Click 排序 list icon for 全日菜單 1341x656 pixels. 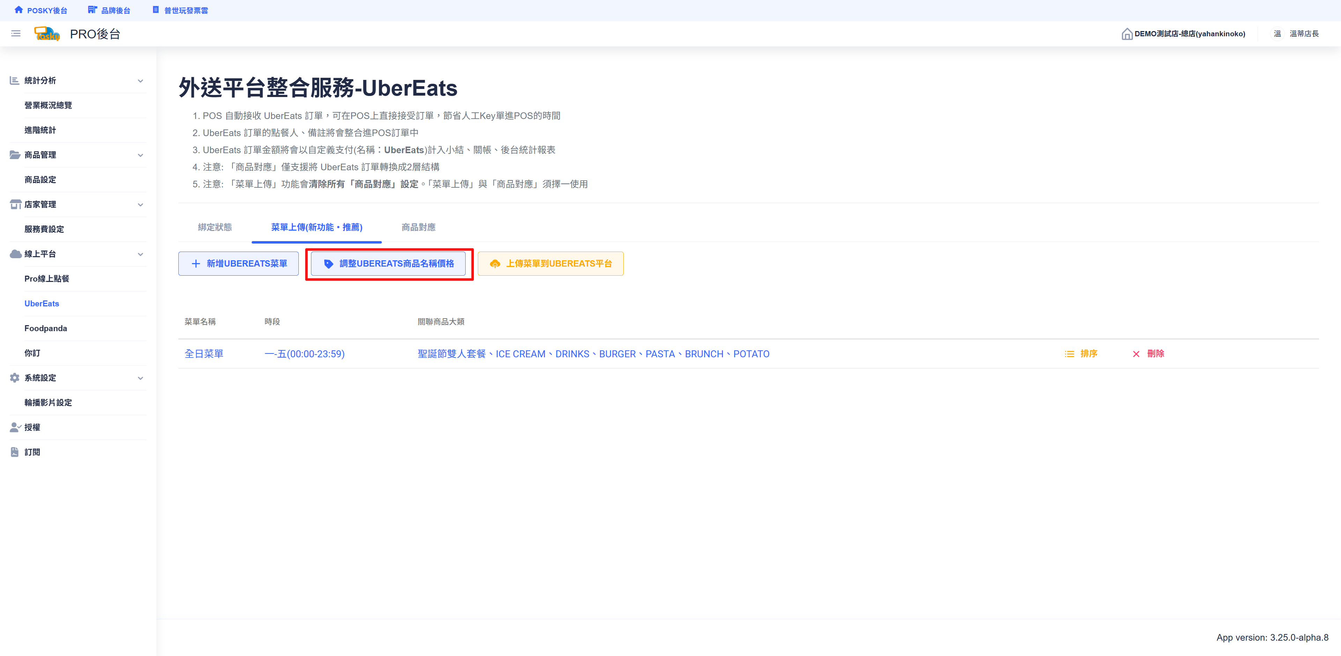point(1069,354)
